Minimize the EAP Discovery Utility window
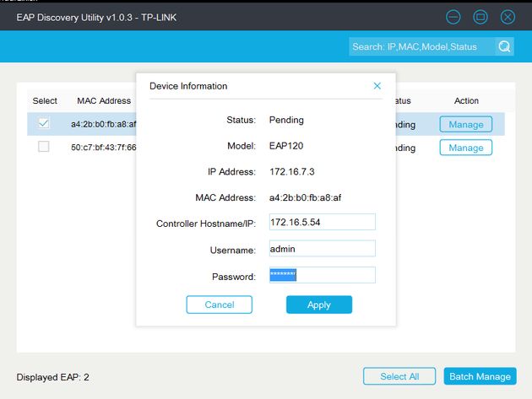 453,17
